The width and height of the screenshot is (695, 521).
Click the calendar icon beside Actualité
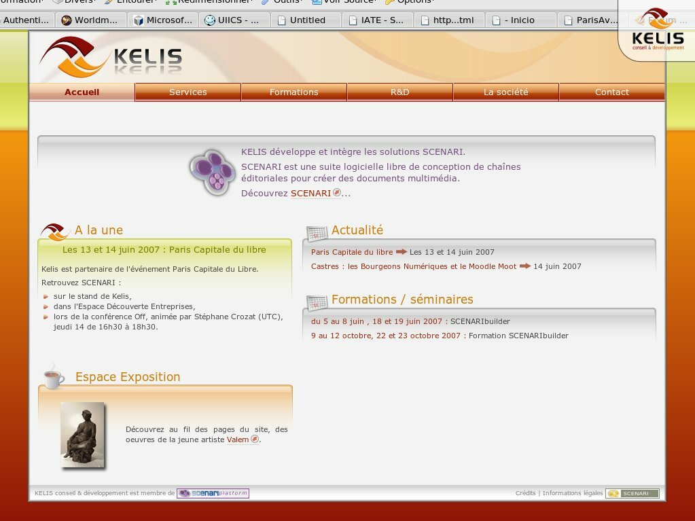click(x=317, y=233)
